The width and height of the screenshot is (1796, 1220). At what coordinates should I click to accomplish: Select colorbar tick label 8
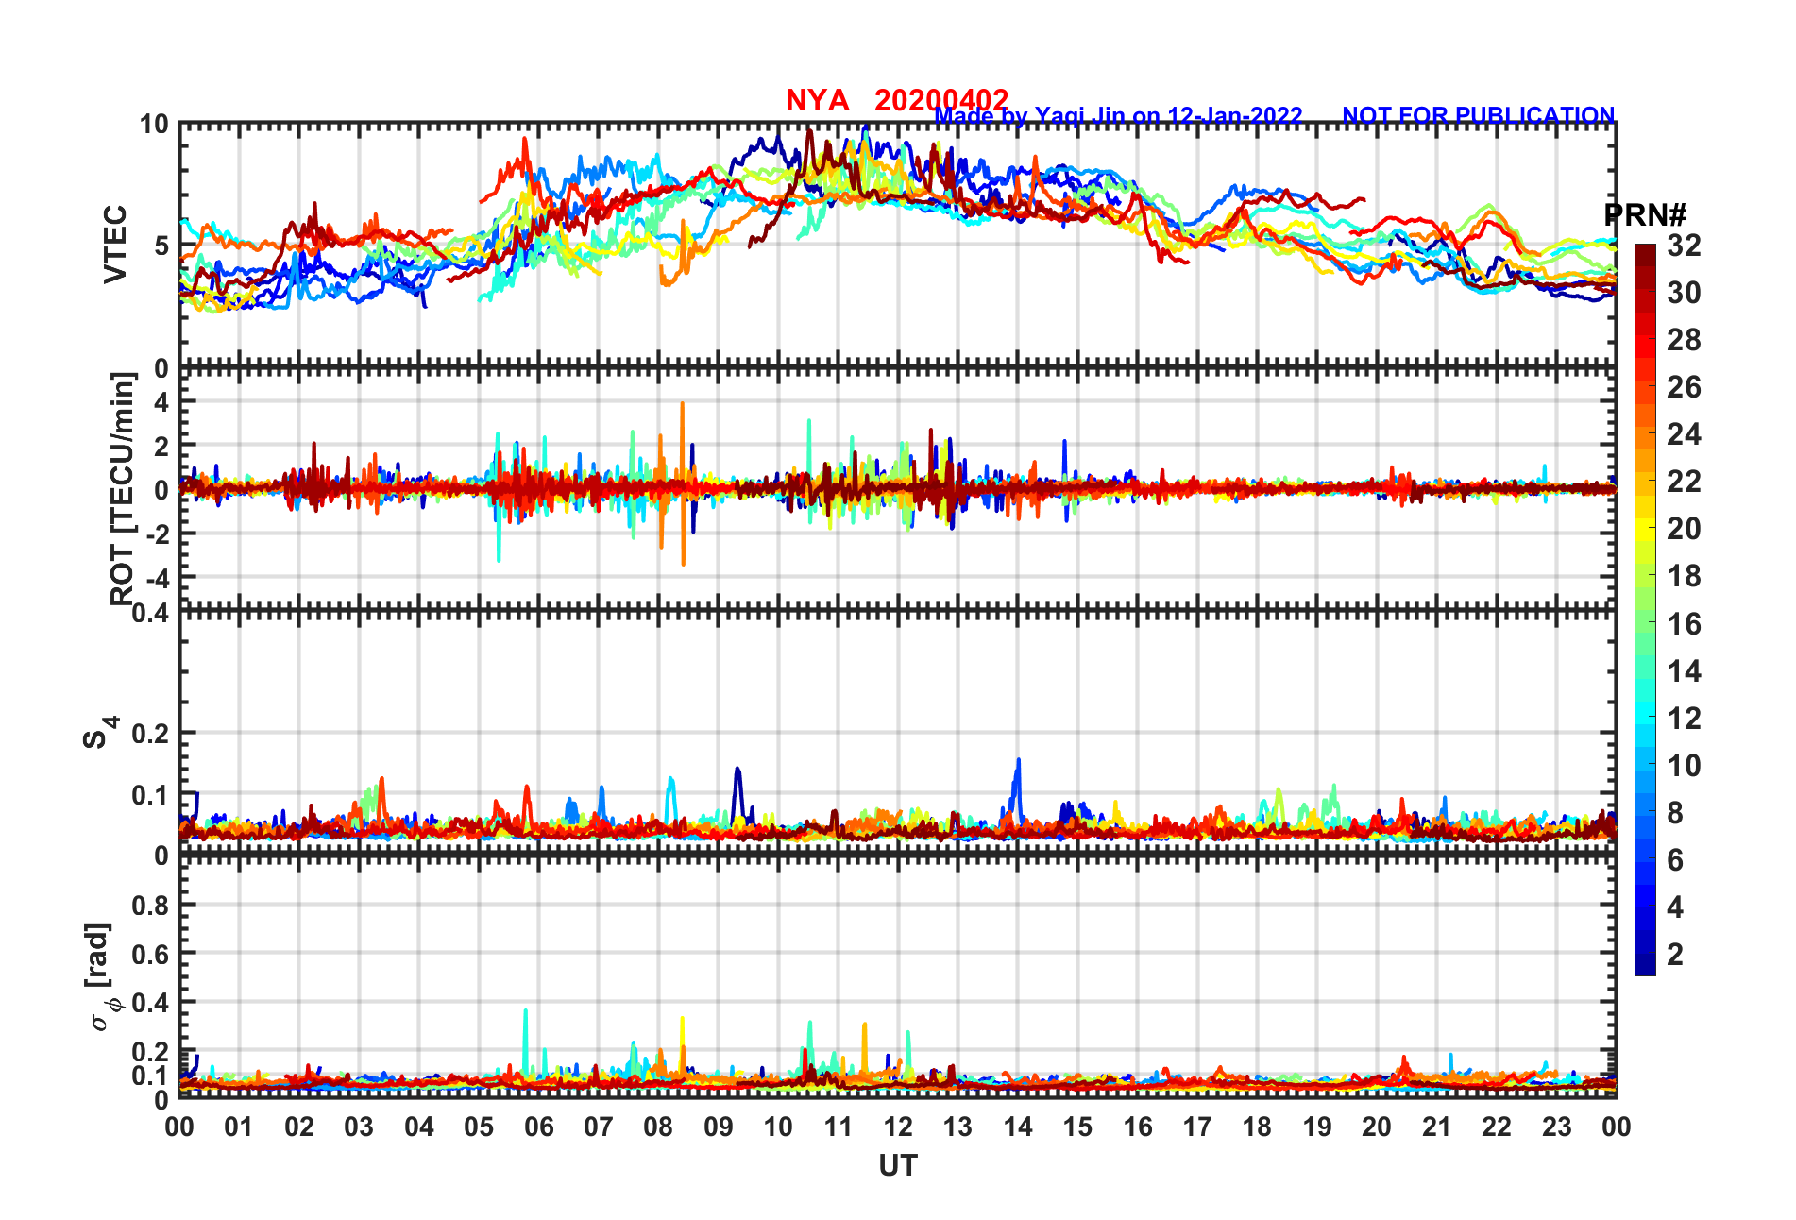click(1675, 813)
